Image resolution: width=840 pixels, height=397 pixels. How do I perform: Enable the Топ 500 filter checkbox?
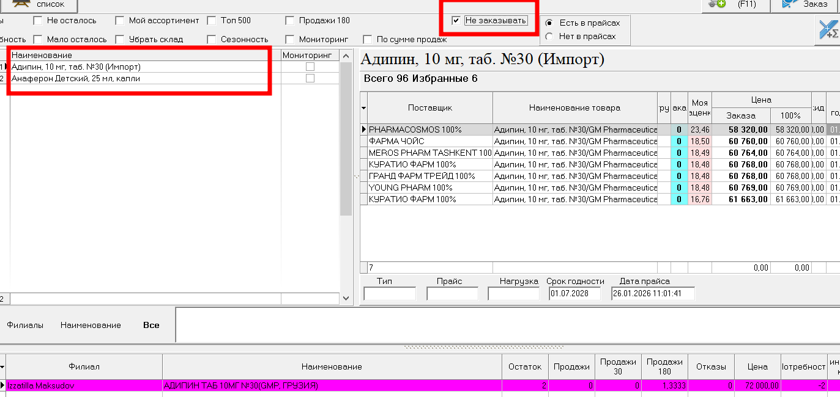[211, 20]
